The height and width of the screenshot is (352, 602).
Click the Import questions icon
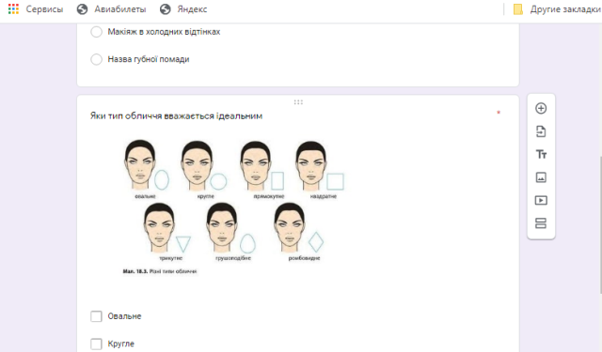(541, 131)
